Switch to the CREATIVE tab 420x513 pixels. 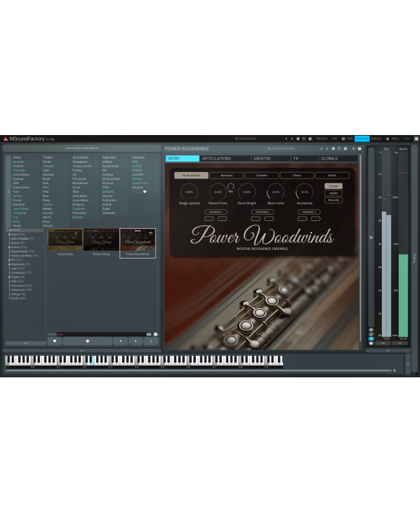tap(271, 158)
